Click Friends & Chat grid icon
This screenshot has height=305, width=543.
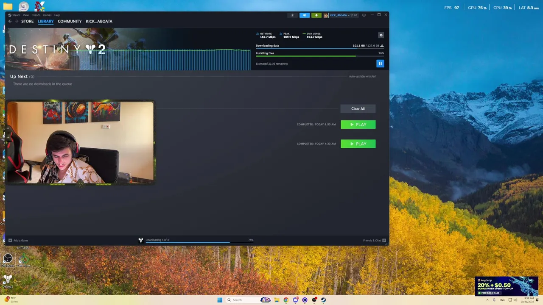(384, 241)
